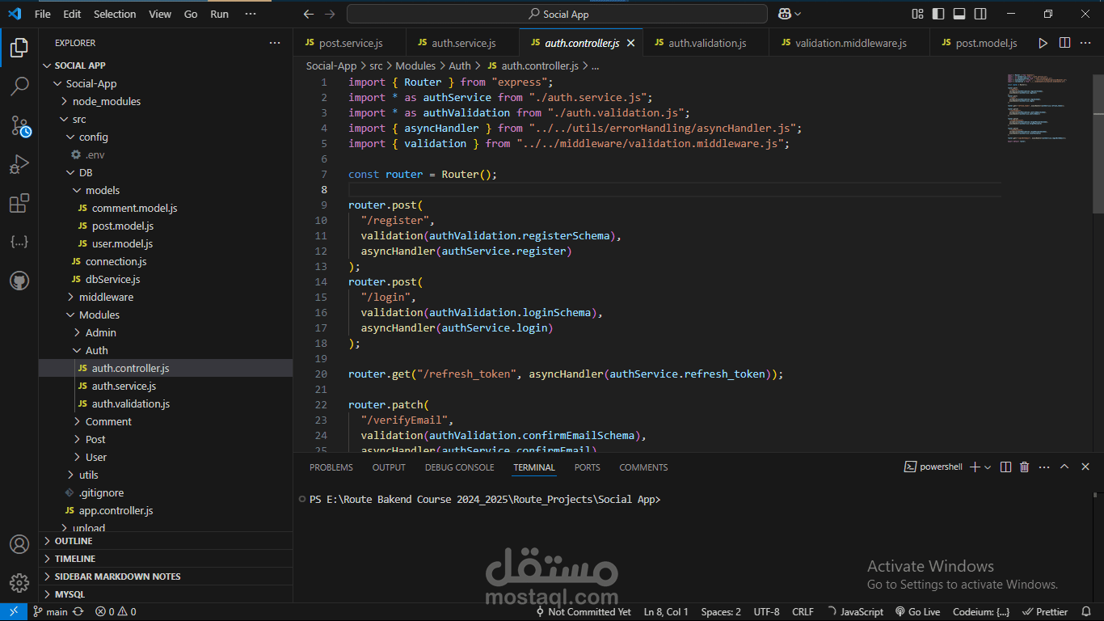Viewport: 1104px width, 621px height.
Task: Expand the OUTLINE section
Action: point(166,541)
